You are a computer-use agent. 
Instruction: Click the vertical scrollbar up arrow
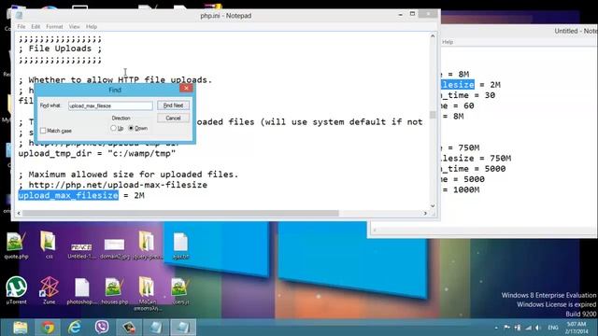coord(433,36)
